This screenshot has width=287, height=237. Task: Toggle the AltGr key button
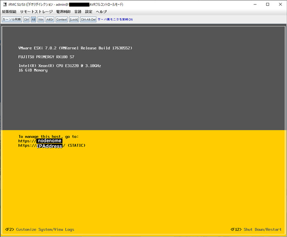tap(50, 20)
